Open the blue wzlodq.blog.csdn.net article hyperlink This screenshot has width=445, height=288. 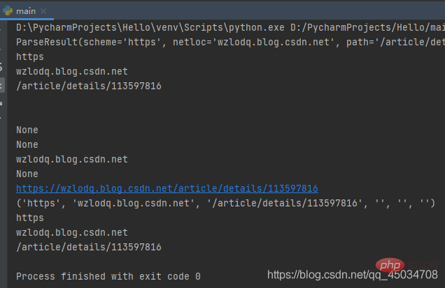[167, 188]
